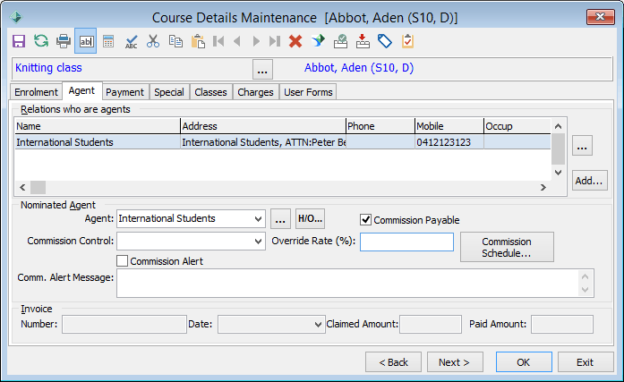Viewport: 624px width, 382px height.
Task: Select the Agent tab
Action: [x=81, y=90]
